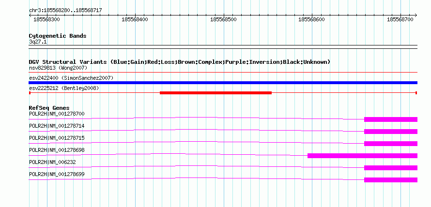
Task: Click the thick red esv2225212 loss segment
Action: (216, 93)
